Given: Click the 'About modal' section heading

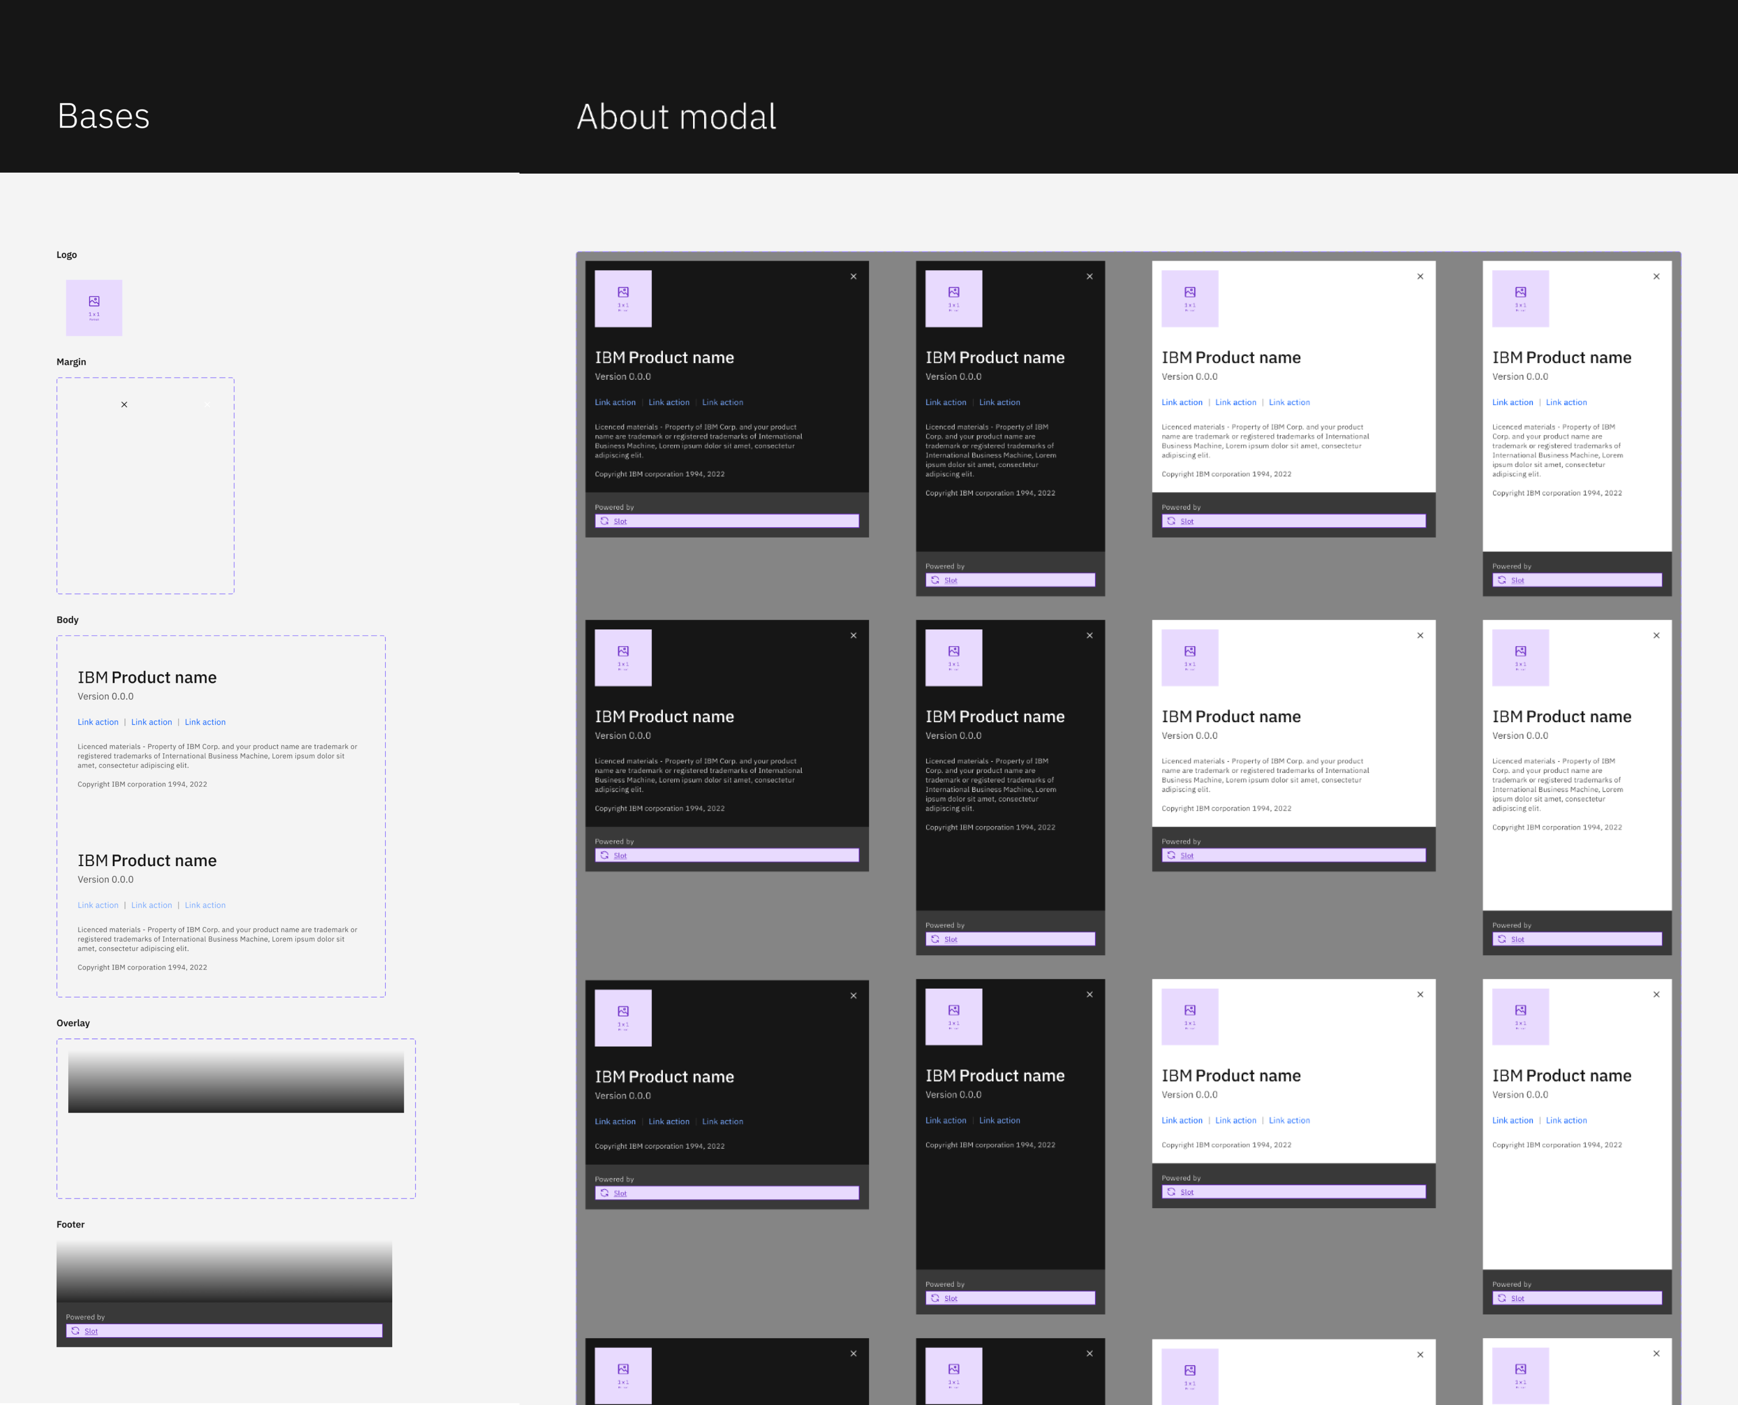Looking at the screenshot, I should coord(677,117).
